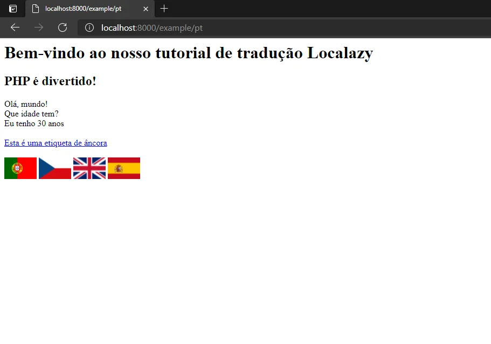Open a new browser tab with plus button
Image resolution: width=491 pixels, height=344 pixels.
164,9
